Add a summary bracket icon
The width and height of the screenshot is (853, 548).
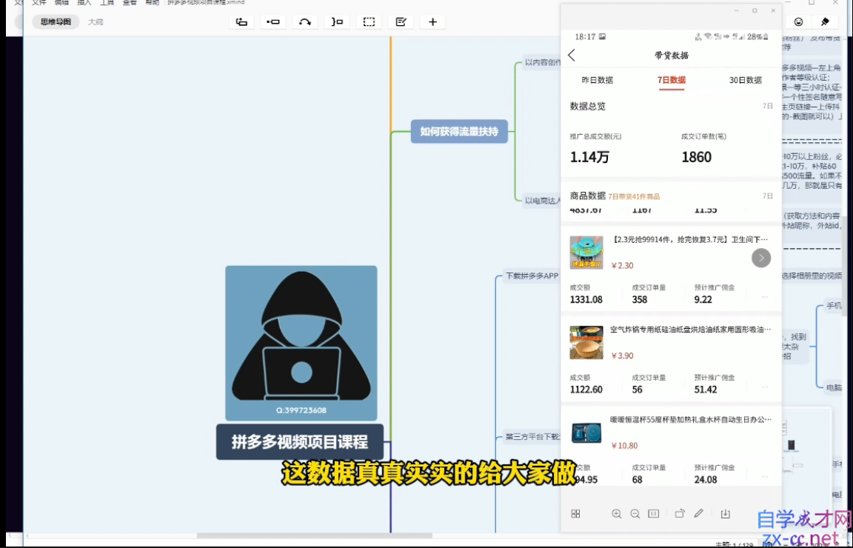[338, 21]
